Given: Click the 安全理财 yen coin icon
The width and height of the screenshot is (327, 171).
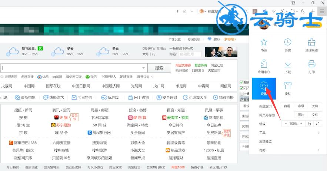Looking at the screenshot, I should click(x=159, y=97).
